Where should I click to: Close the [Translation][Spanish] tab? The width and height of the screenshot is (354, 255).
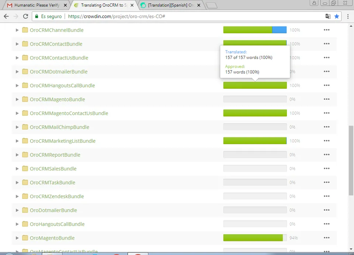pos(199,5)
